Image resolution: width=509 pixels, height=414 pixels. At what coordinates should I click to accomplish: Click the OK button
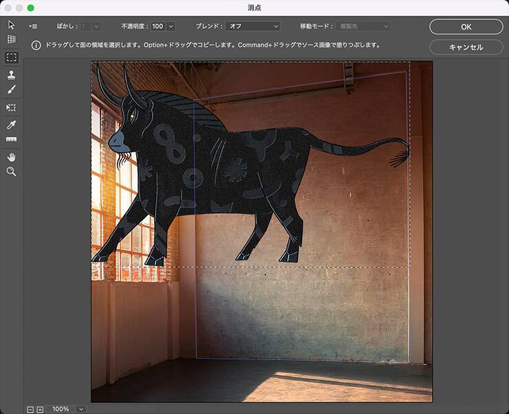[466, 27]
